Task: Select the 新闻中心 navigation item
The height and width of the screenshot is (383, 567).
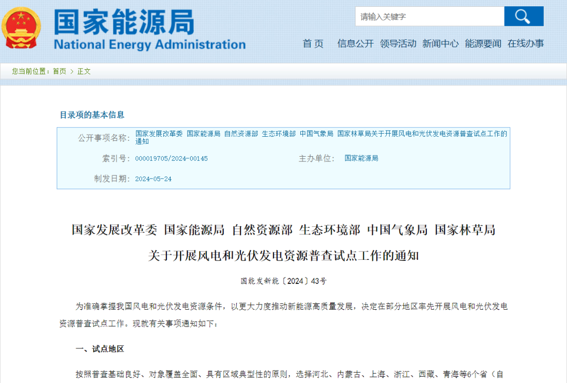Action: click(x=440, y=43)
